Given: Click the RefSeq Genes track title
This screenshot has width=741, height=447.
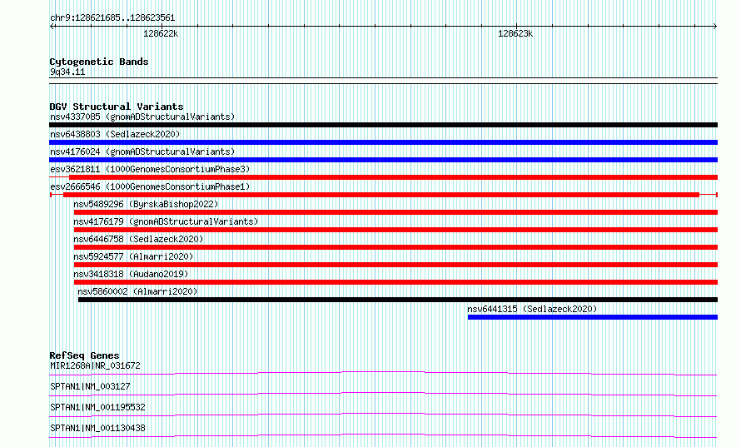Looking at the screenshot, I should point(84,355).
